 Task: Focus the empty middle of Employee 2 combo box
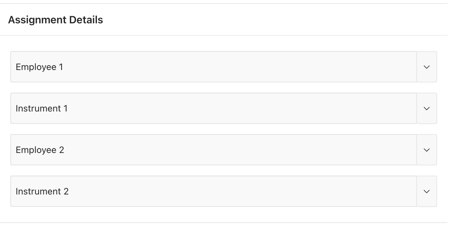coord(228,150)
